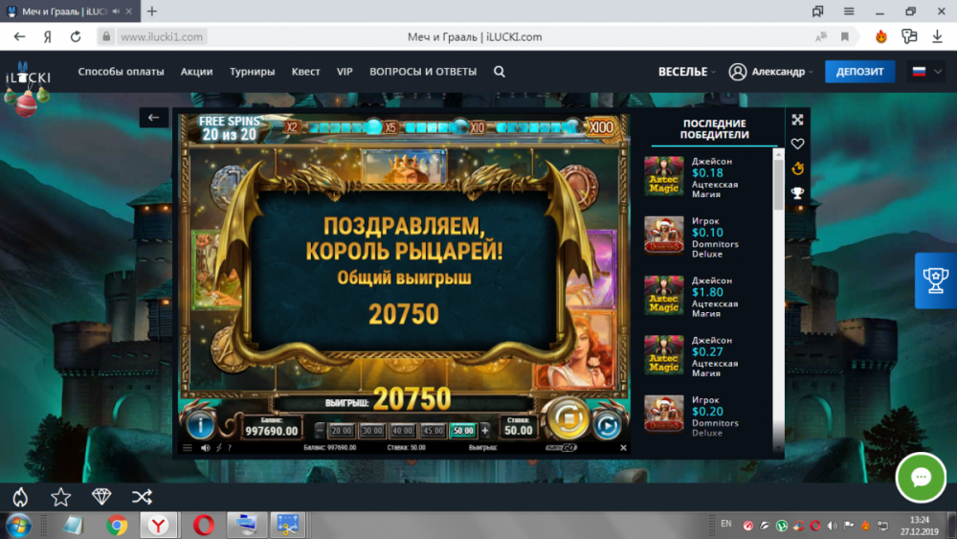Switch the game to fullscreen mode
This screenshot has width=957, height=539.
[x=797, y=120]
